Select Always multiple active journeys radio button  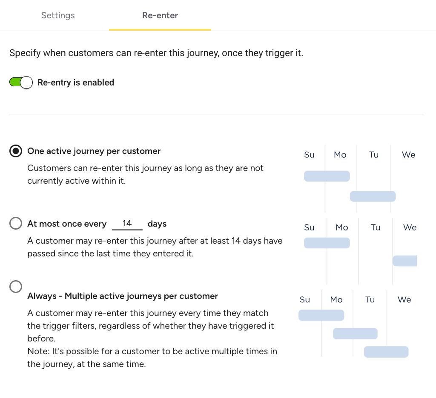click(x=16, y=287)
